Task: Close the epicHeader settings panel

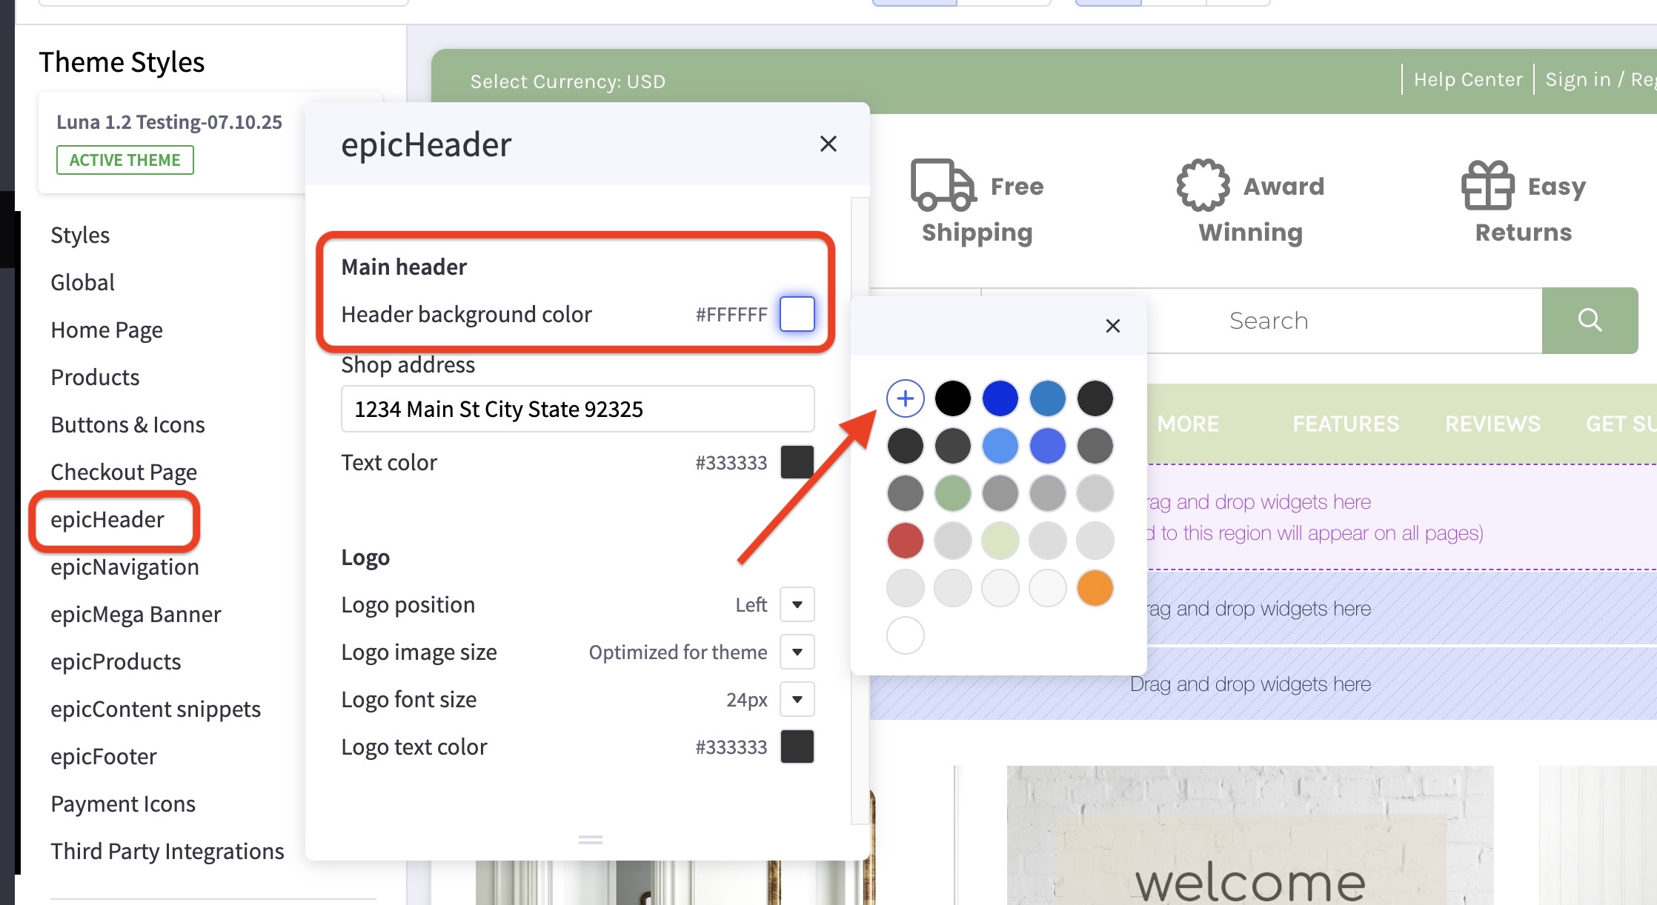Action: pyautogui.click(x=828, y=144)
